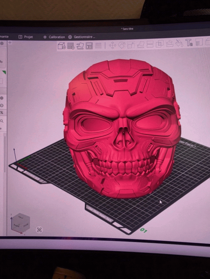210x279 pixels.
Task: Select the red skull model
Action: pyautogui.click(x=122, y=129)
